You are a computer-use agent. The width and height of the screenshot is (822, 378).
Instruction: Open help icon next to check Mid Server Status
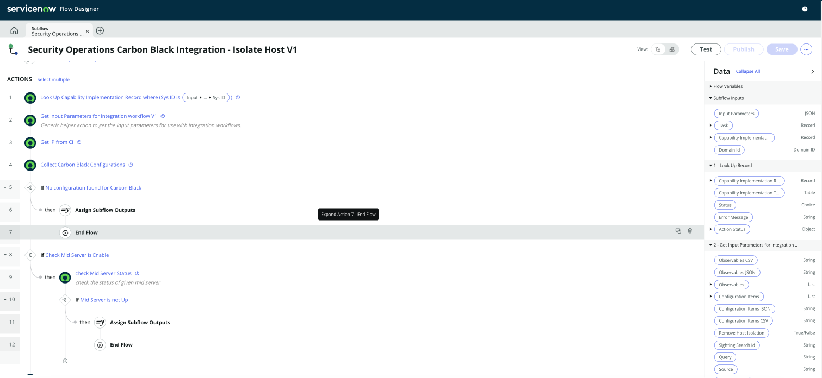coord(137,273)
